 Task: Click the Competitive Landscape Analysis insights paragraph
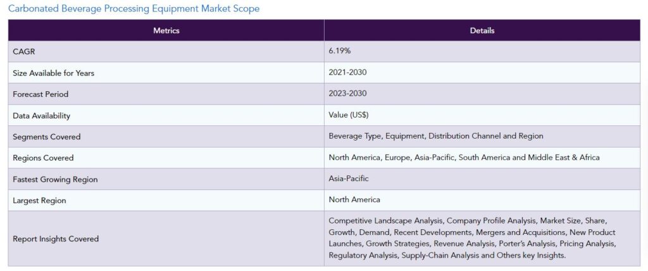point(472,238)
